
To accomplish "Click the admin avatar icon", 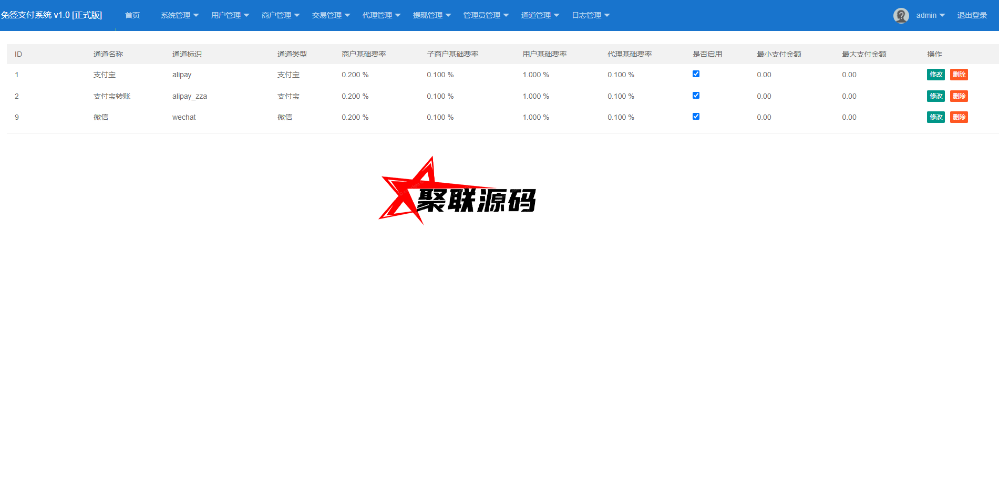I will coord(901,16).
